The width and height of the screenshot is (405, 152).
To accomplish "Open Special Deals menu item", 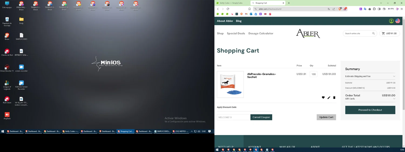I will pos(236,33).
